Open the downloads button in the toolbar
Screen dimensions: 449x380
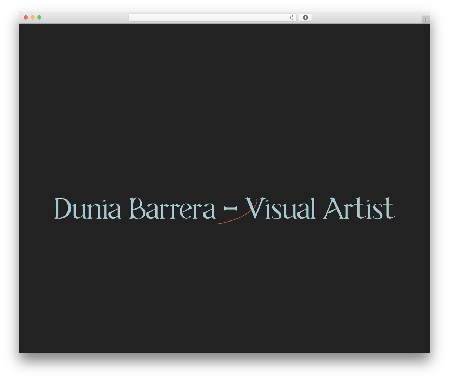pyautogui.click(x=305, y=18)
